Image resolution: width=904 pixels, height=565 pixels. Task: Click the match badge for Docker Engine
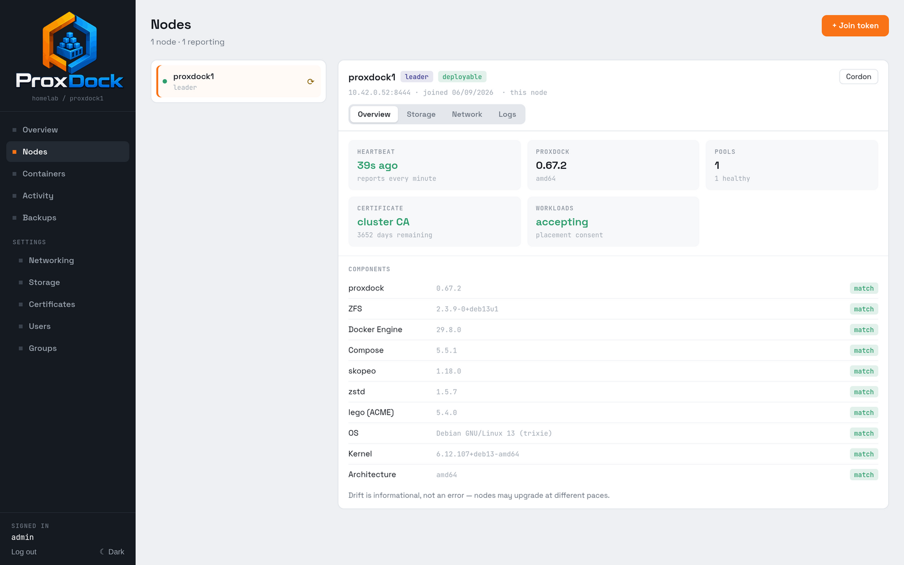click(x=864, y=330)
